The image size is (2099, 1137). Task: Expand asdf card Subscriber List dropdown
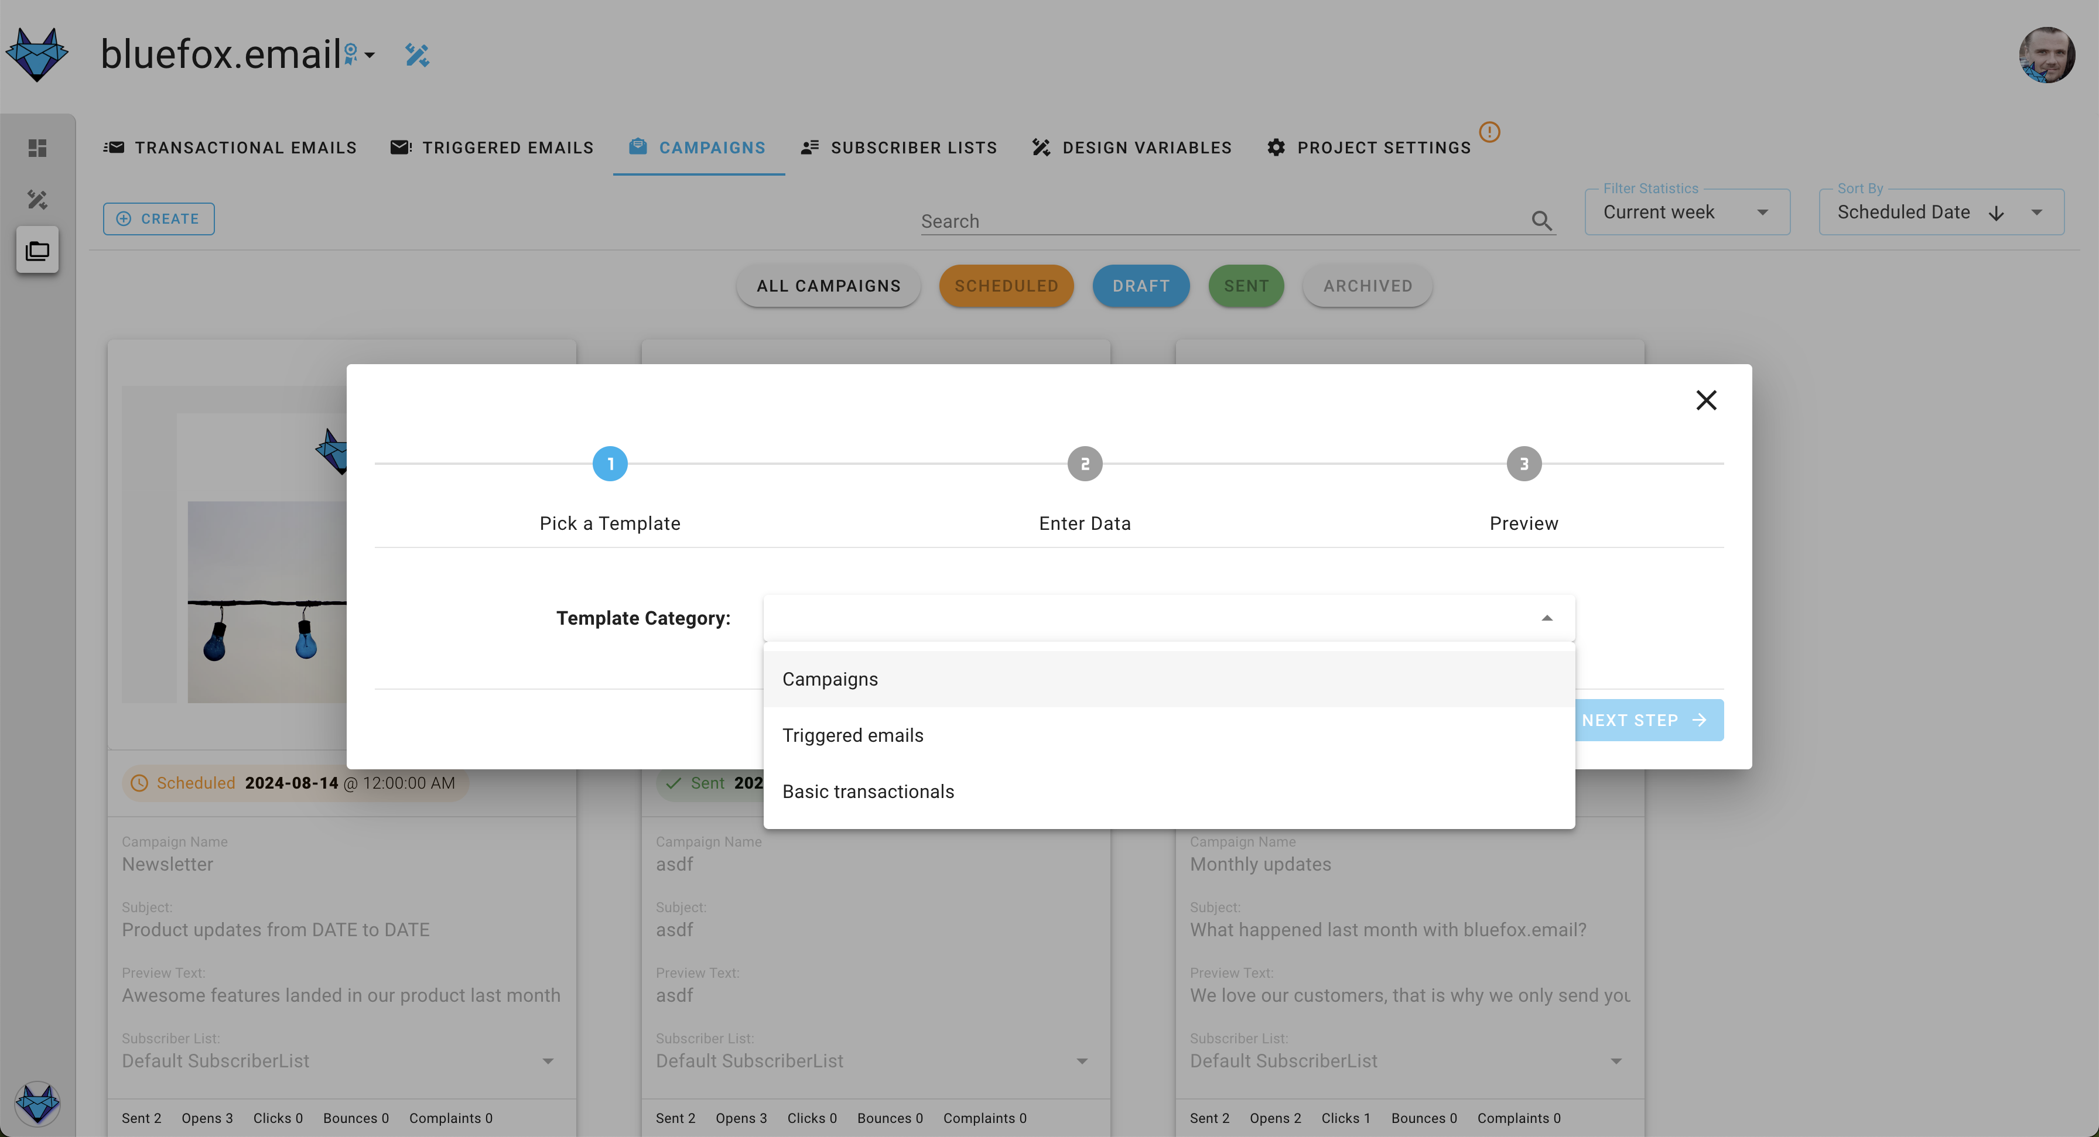(1081, 1060)
